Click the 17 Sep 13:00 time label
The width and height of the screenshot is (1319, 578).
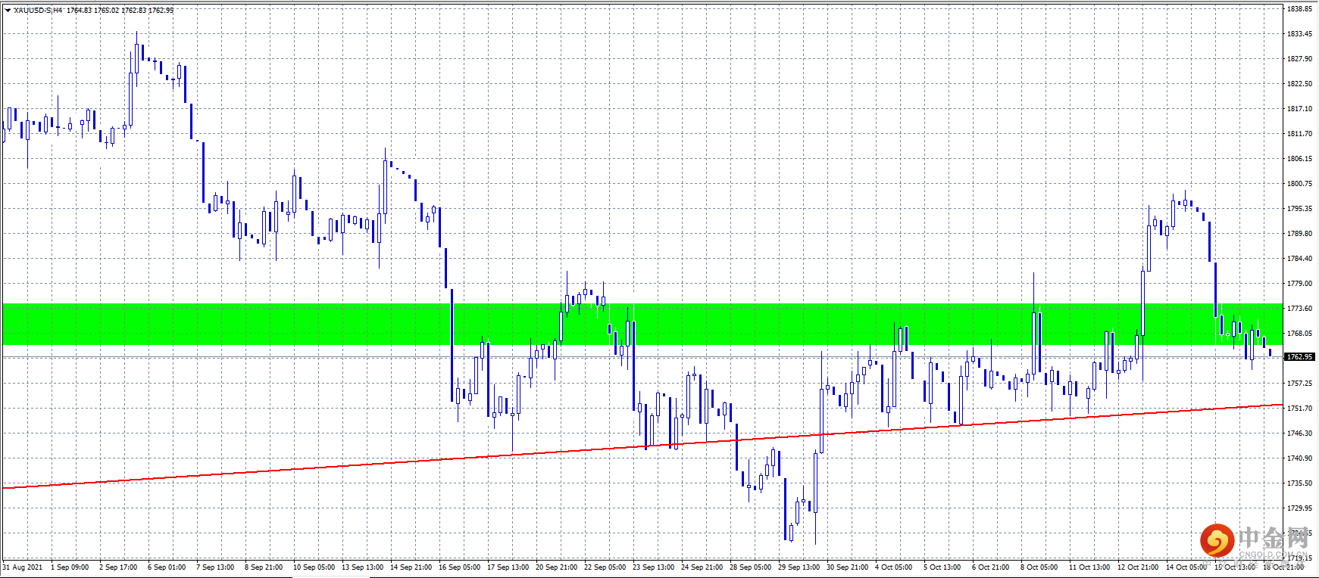point(508,567)
